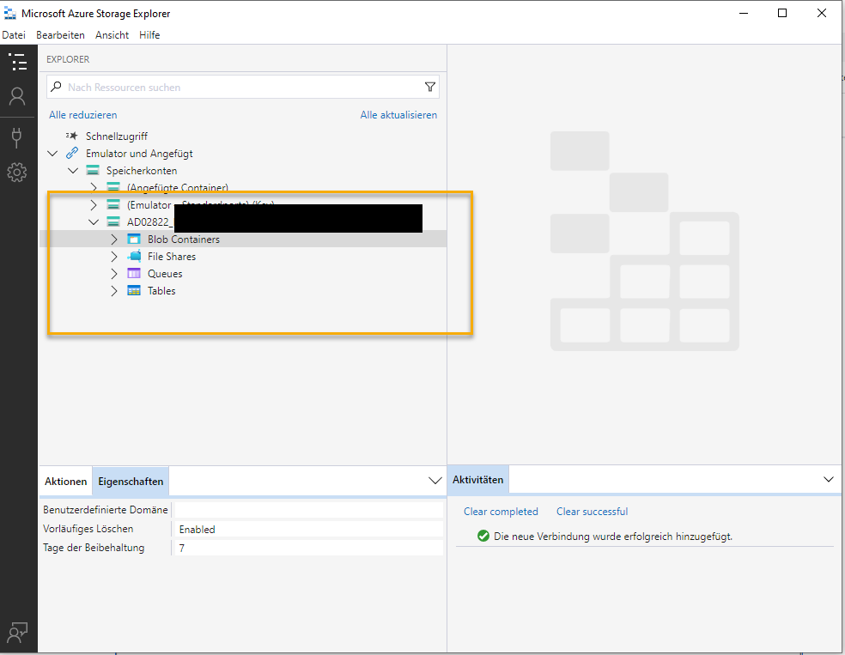Screen dimensions: 845x655
Task: Click the filter funnel icon in search box
Action: point(430,88)
